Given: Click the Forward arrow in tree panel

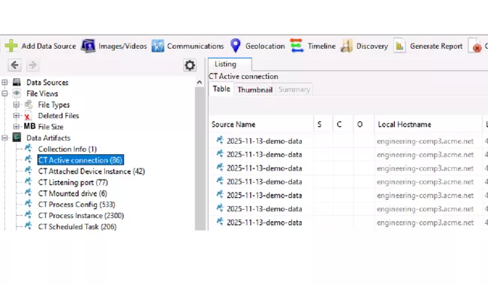Looking at the screenshot, I should pyautogui.click(x=32, y=65).
